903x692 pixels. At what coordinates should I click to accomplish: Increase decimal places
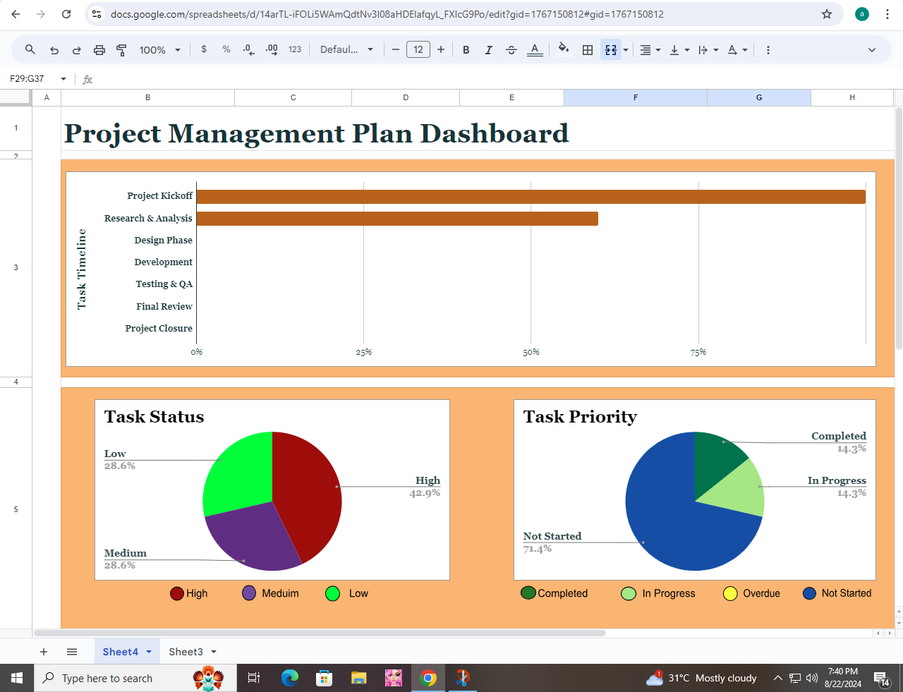272,50
